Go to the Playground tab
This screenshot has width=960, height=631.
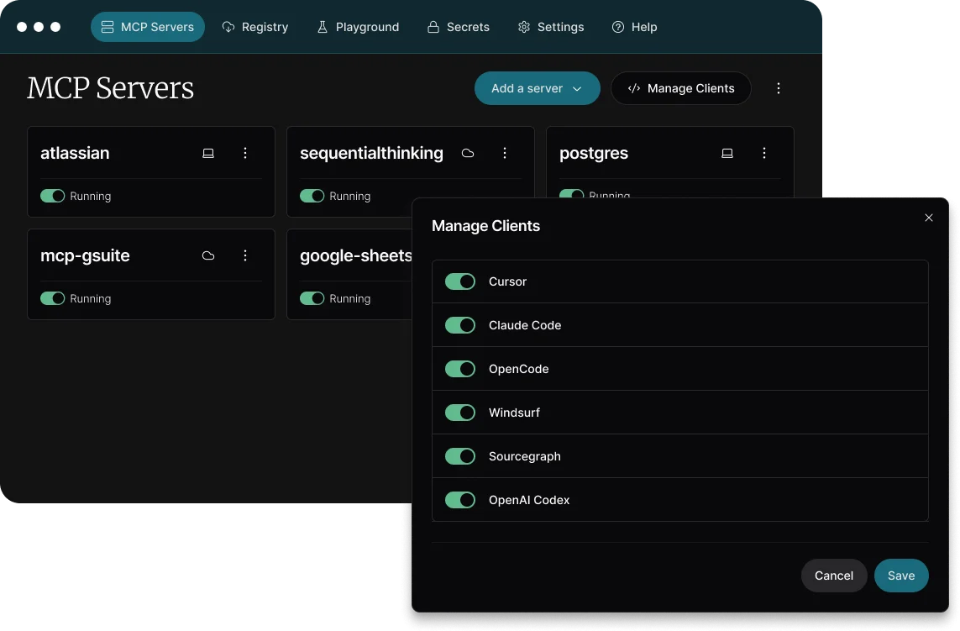358,27
